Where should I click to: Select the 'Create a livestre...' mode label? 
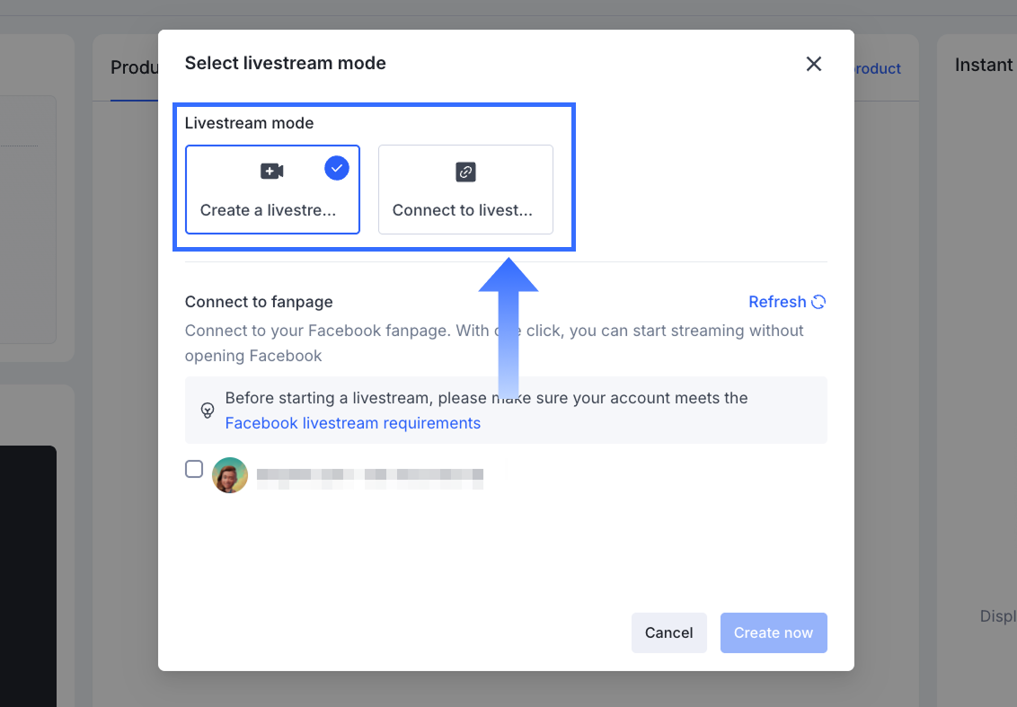click(x=268, y=210)
